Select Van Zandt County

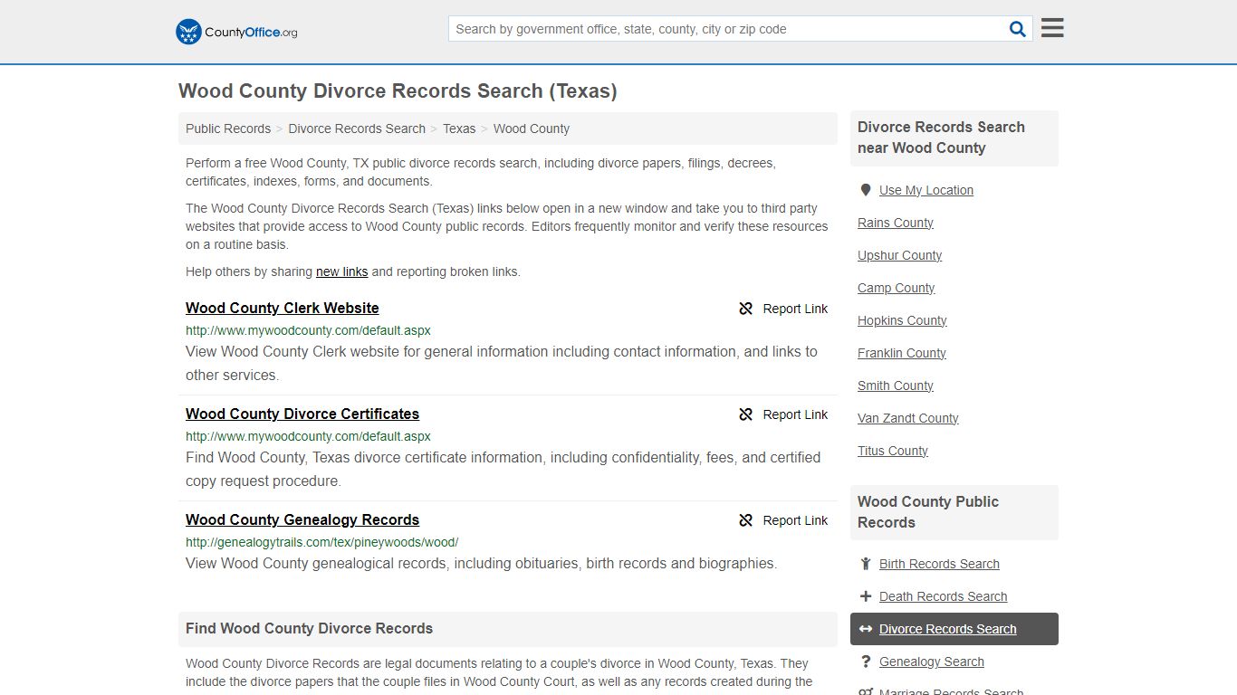908,418
